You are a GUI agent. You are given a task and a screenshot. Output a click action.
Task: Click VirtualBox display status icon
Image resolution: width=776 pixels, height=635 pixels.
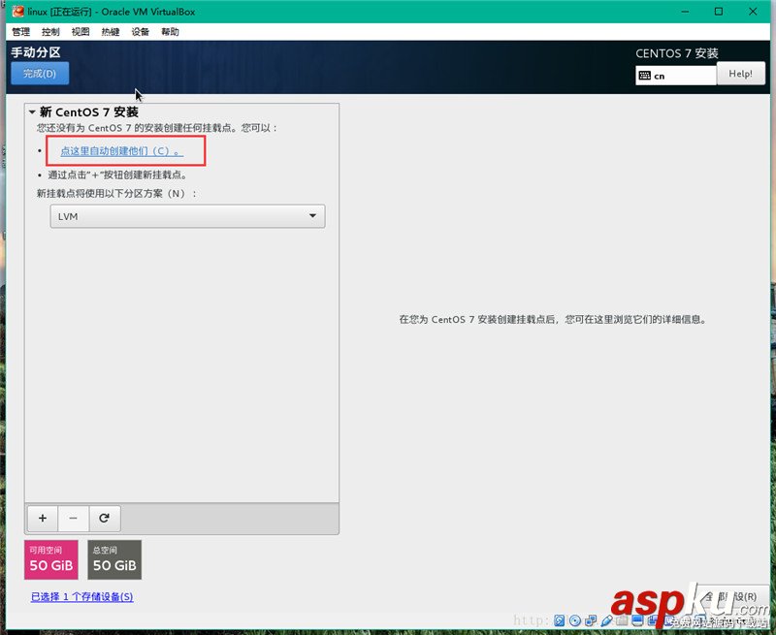637,620
